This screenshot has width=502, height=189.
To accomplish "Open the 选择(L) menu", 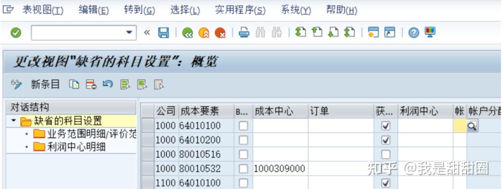I will pyautogui.click(x=185, y=10).
